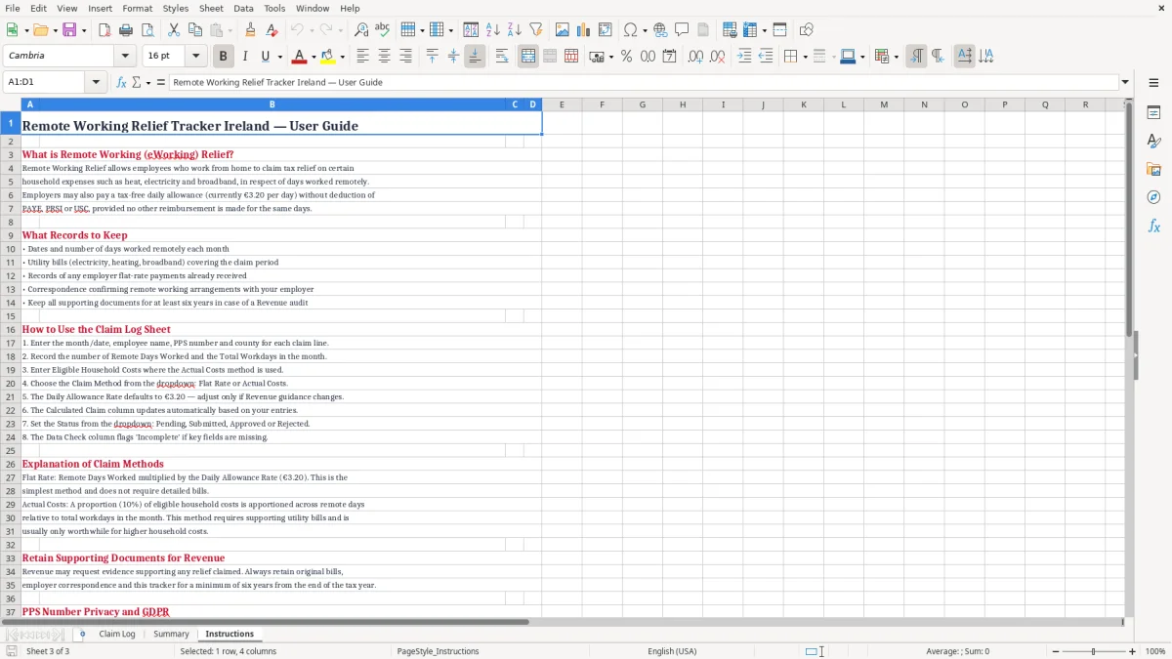This screenshot has height=659, width=1172.
Task: Select row header 16
Action: 11,329
